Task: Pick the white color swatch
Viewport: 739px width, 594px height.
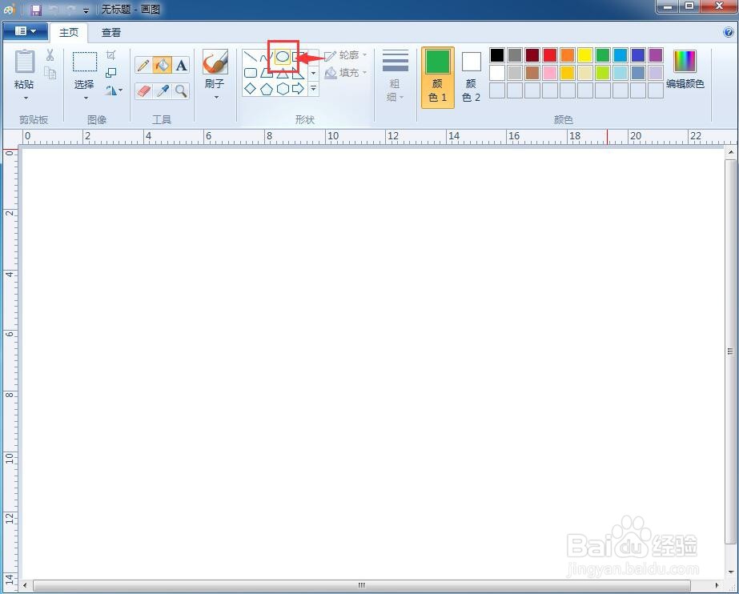Action: click(496, 73)
